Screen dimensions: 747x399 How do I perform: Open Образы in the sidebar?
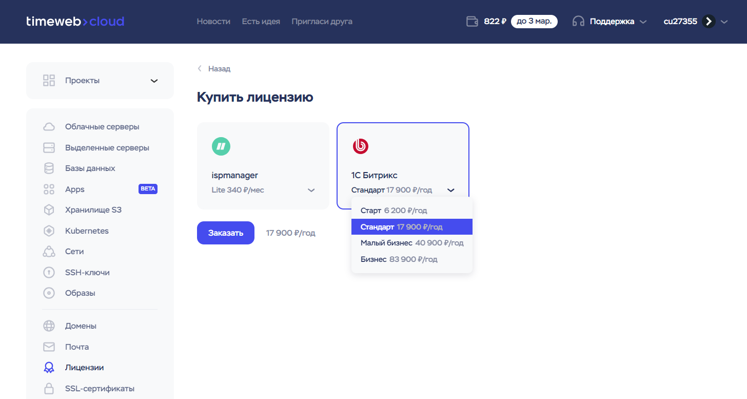[x=80, y=293]
